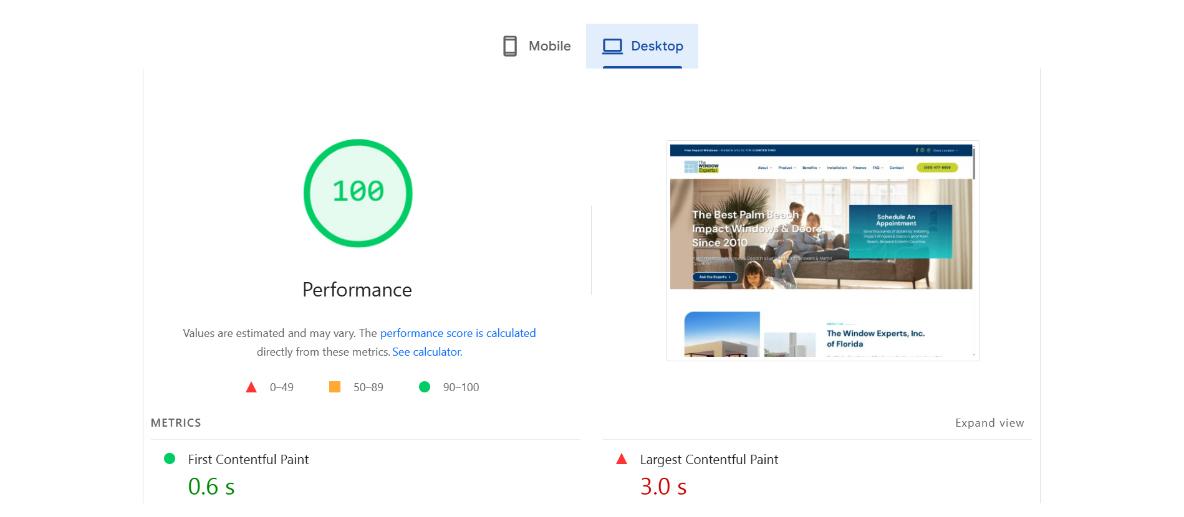
Task: Switch to the Mobile tab
Action: tap(549, 46)
